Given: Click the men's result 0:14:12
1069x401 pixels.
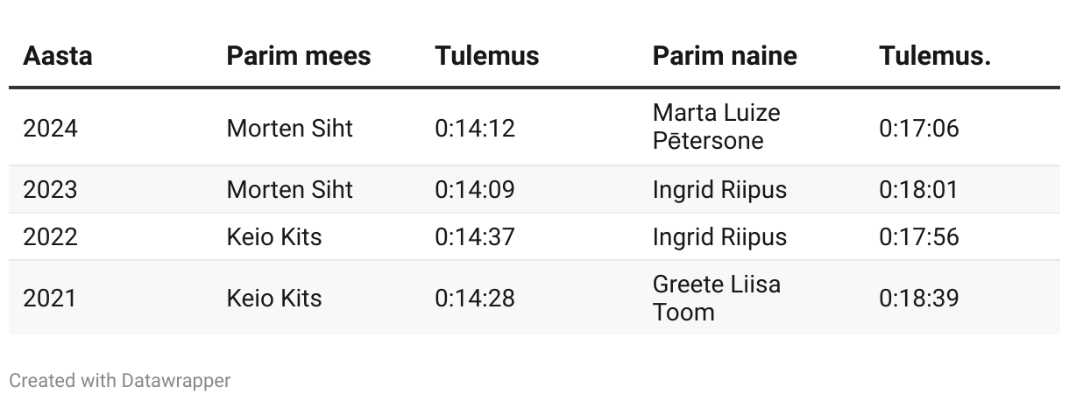Looking at the screenshot, I should point(475,128).
